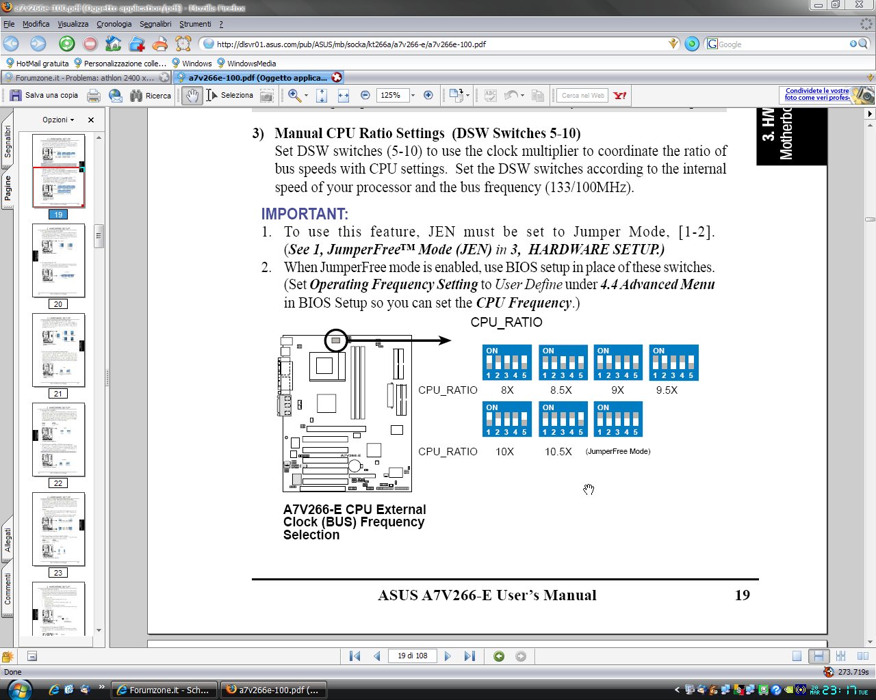Open Personalizzazione colle... bookmark
Image resolution: width=876 pixels, height=700 pixels.
[120, 63]
